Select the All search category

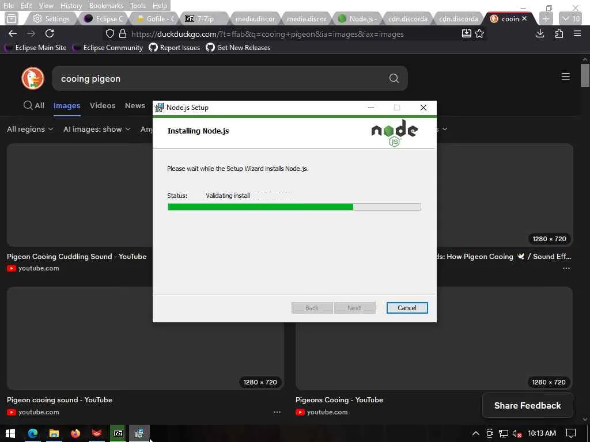[x=34, y=106]
